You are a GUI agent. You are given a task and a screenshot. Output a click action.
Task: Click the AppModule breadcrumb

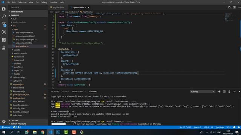pos(87,12)
